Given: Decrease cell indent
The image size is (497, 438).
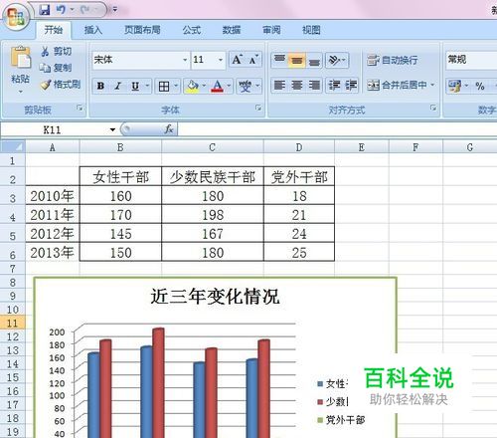Looking at the screenshot, I should (334, 86).
